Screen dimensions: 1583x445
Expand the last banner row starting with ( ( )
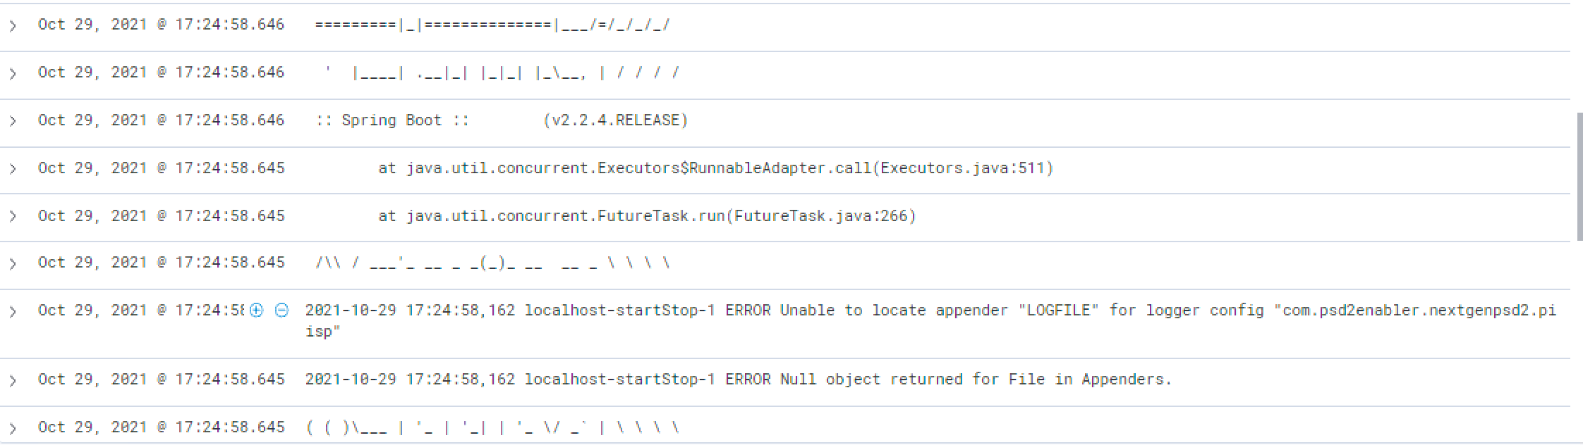click(x=13, y=428)
